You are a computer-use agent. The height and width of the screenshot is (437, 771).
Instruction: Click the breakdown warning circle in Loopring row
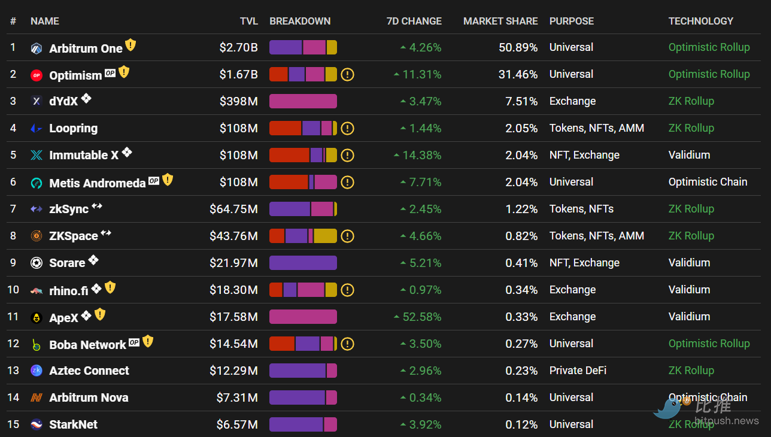[x=348, y=129]
